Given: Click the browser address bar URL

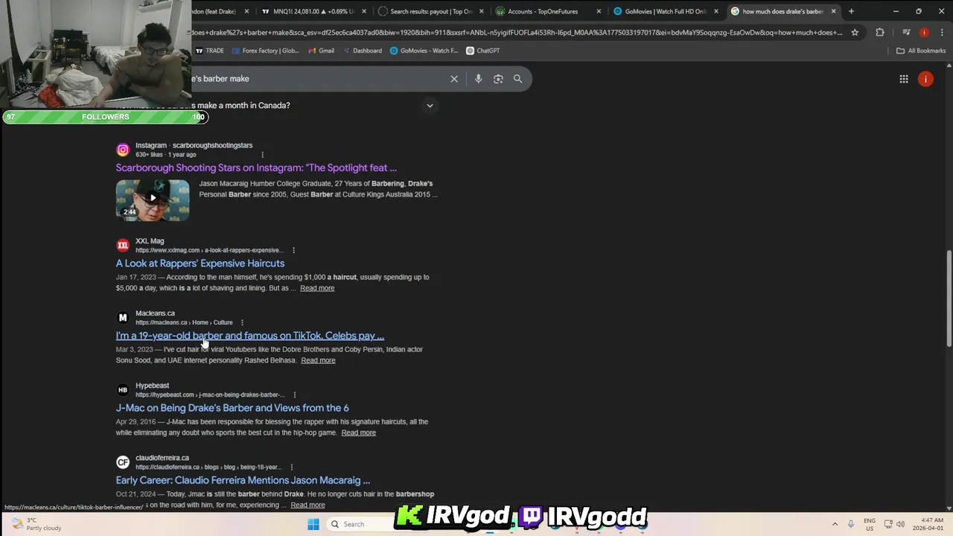Looking at the screenshot, I should (x=517, y=32).
